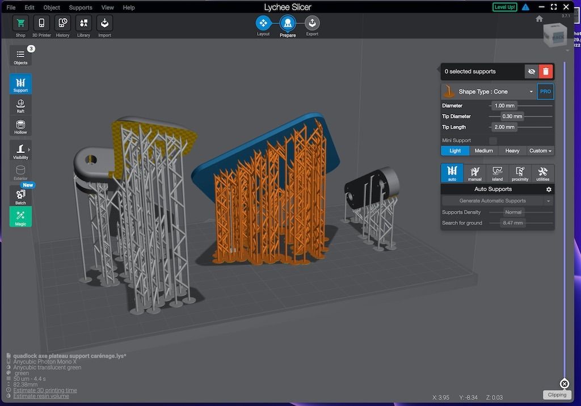This screenshot has width=581, height=406.
Task: Open the Edit menu
Action: 30,7
